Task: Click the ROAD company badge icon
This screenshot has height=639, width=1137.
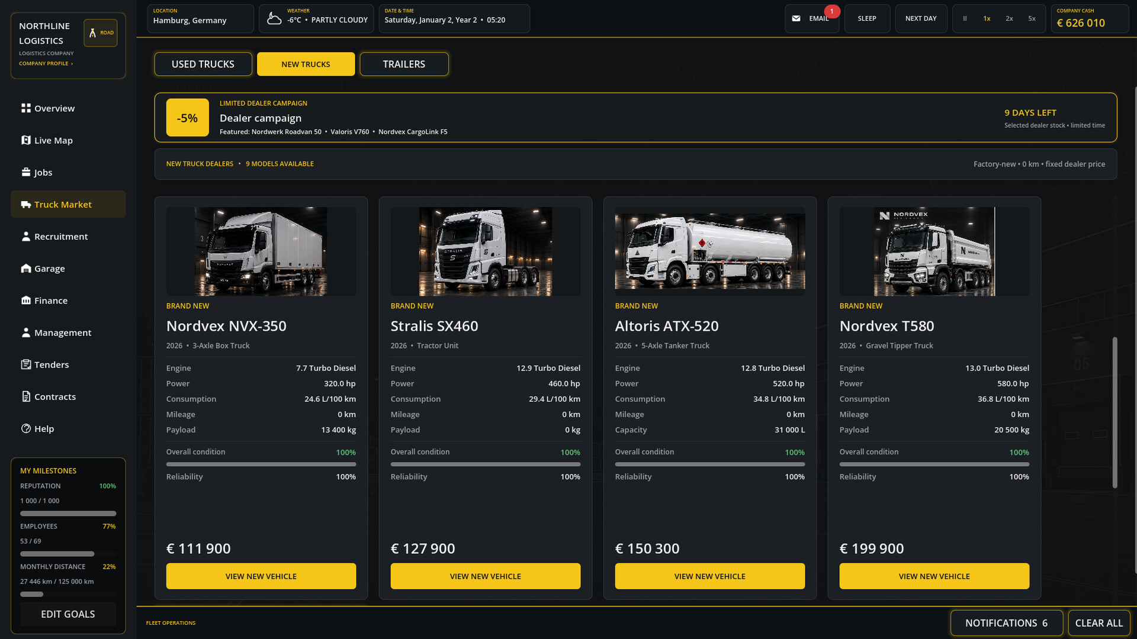Action: [101, 33]
